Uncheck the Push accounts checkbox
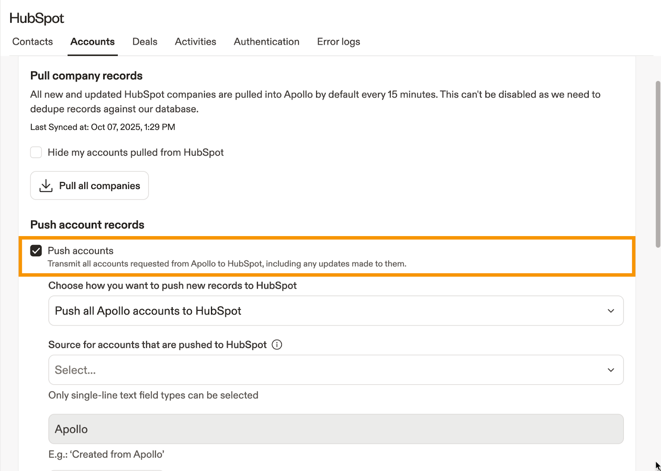Viewport: 661px width, 471px height. coord(36,251)
